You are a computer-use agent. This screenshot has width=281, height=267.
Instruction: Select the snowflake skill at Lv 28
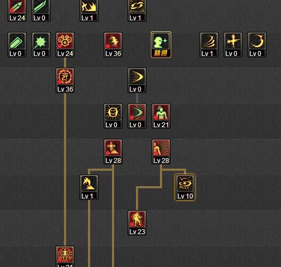[113, 152]
